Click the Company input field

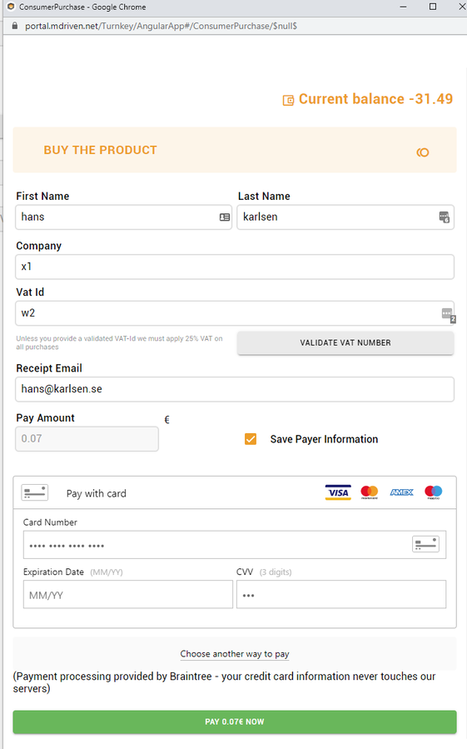(x=235, y=267)
